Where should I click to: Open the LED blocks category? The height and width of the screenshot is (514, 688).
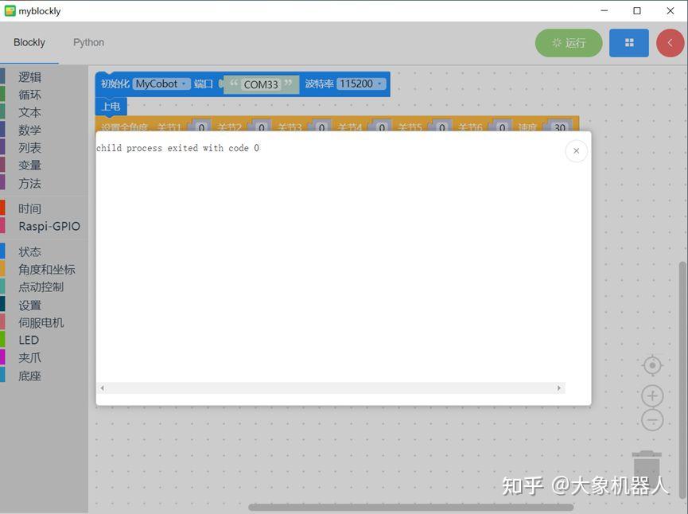[29, 340]
